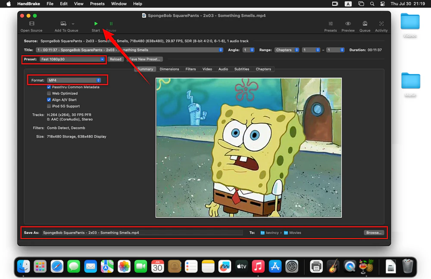Open the Window menu

119,4
